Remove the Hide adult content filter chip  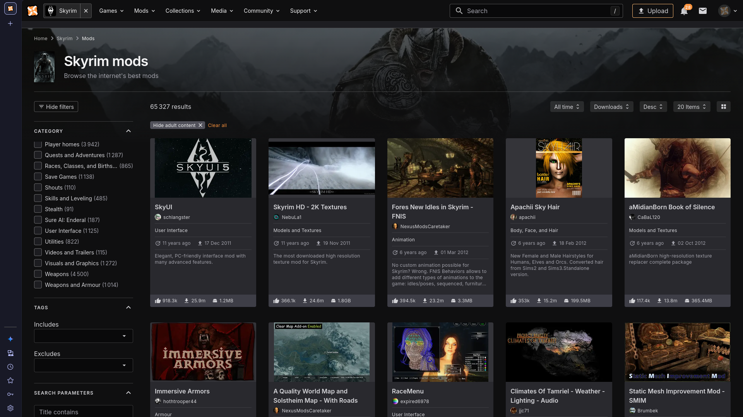point(200,125)
